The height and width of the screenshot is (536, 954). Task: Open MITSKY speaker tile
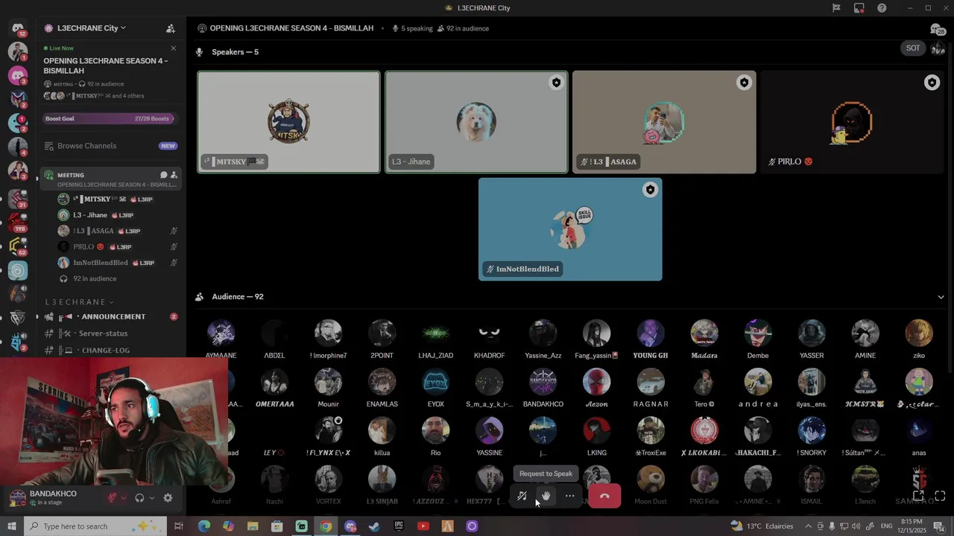(x=288, y=122)
